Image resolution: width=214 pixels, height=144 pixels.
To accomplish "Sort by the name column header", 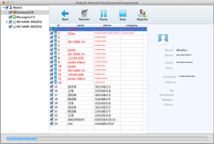I will [80, 25].
